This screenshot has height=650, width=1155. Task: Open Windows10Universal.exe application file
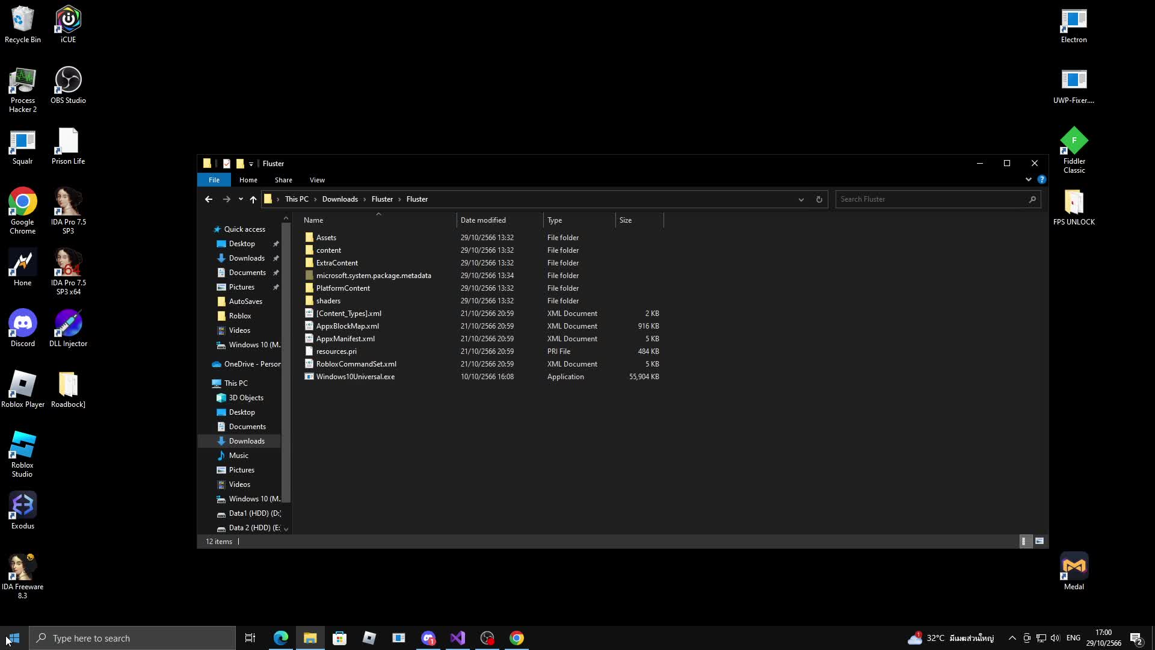(355, 377)
